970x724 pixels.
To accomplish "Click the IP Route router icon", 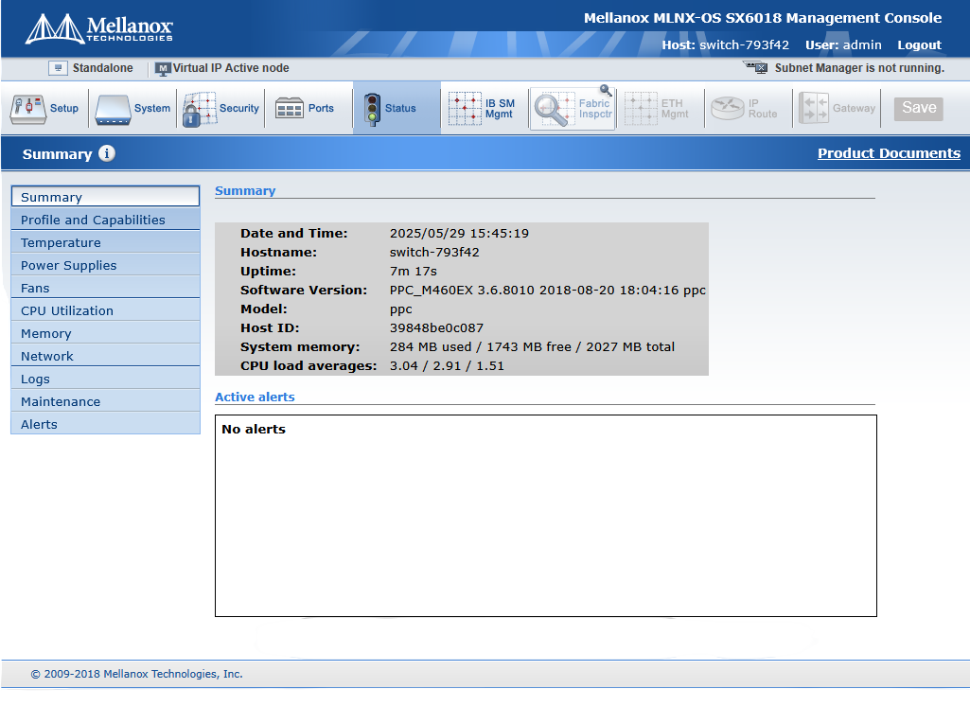I will pos(728,108).
